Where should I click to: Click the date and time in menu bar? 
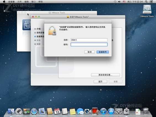(135, 2)
